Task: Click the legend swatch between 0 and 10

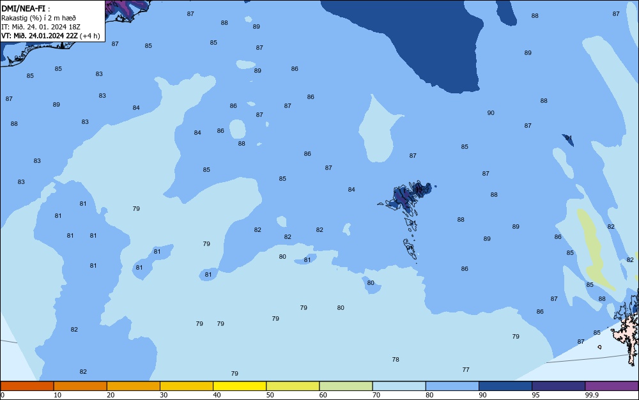Action: [x=27, y=386]
